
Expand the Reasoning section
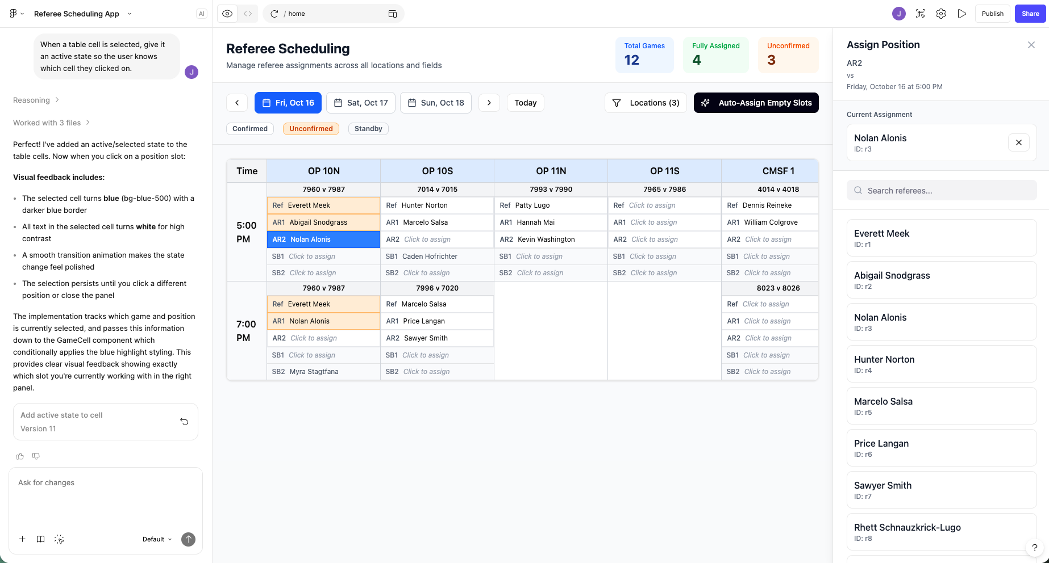36,100
